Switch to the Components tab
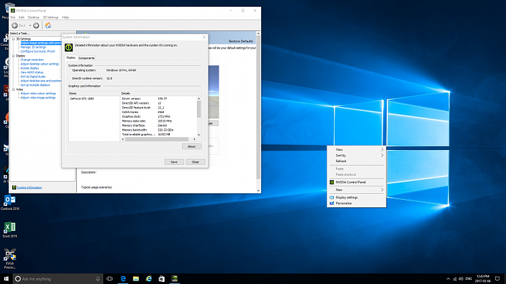The width and height of the screenshot is (506, 284). point(86,58)
